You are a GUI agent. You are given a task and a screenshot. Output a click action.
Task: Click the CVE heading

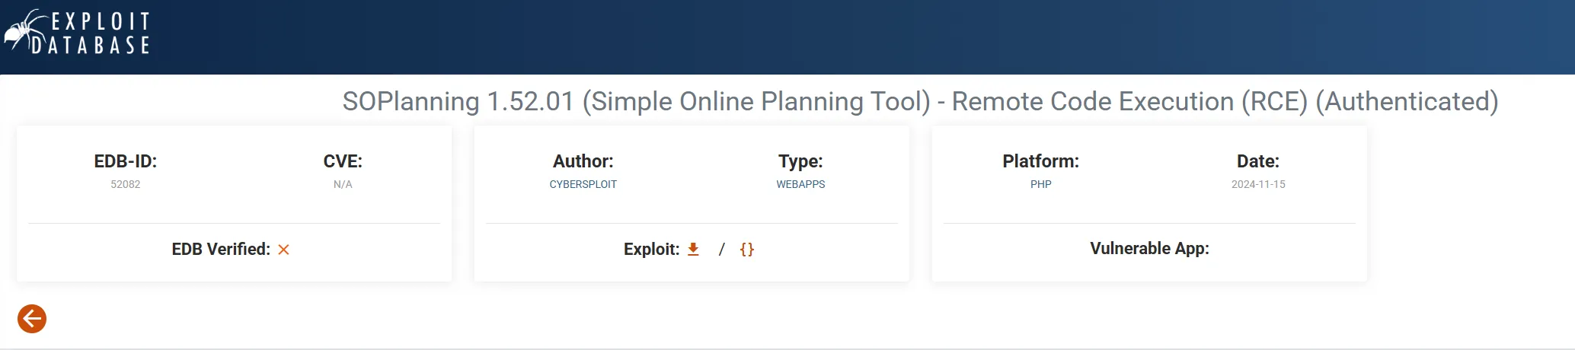click(x=343, y=161)
